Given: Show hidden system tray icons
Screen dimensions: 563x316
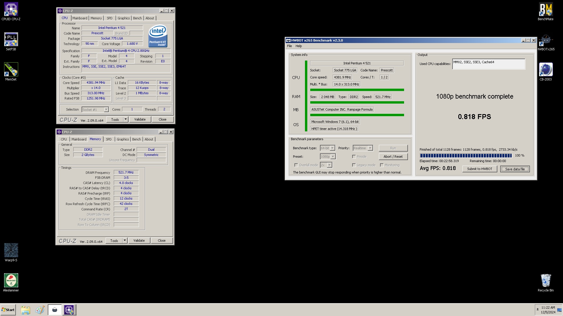Looking at the screenshot, I should [537, 310].
